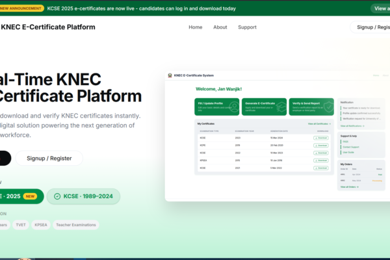Click View all Orders link in preview
Viewport: 390px width, 260px height.
(x=350, y=187)
